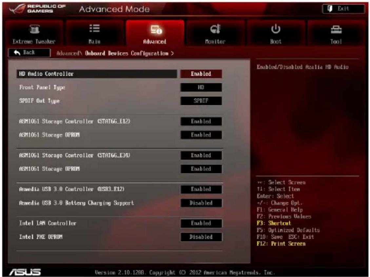Image resolution: width=370 pixels, height=277 pixels.
Task: Select the Intel PXE OPROM label
Action: click(41, 237)
